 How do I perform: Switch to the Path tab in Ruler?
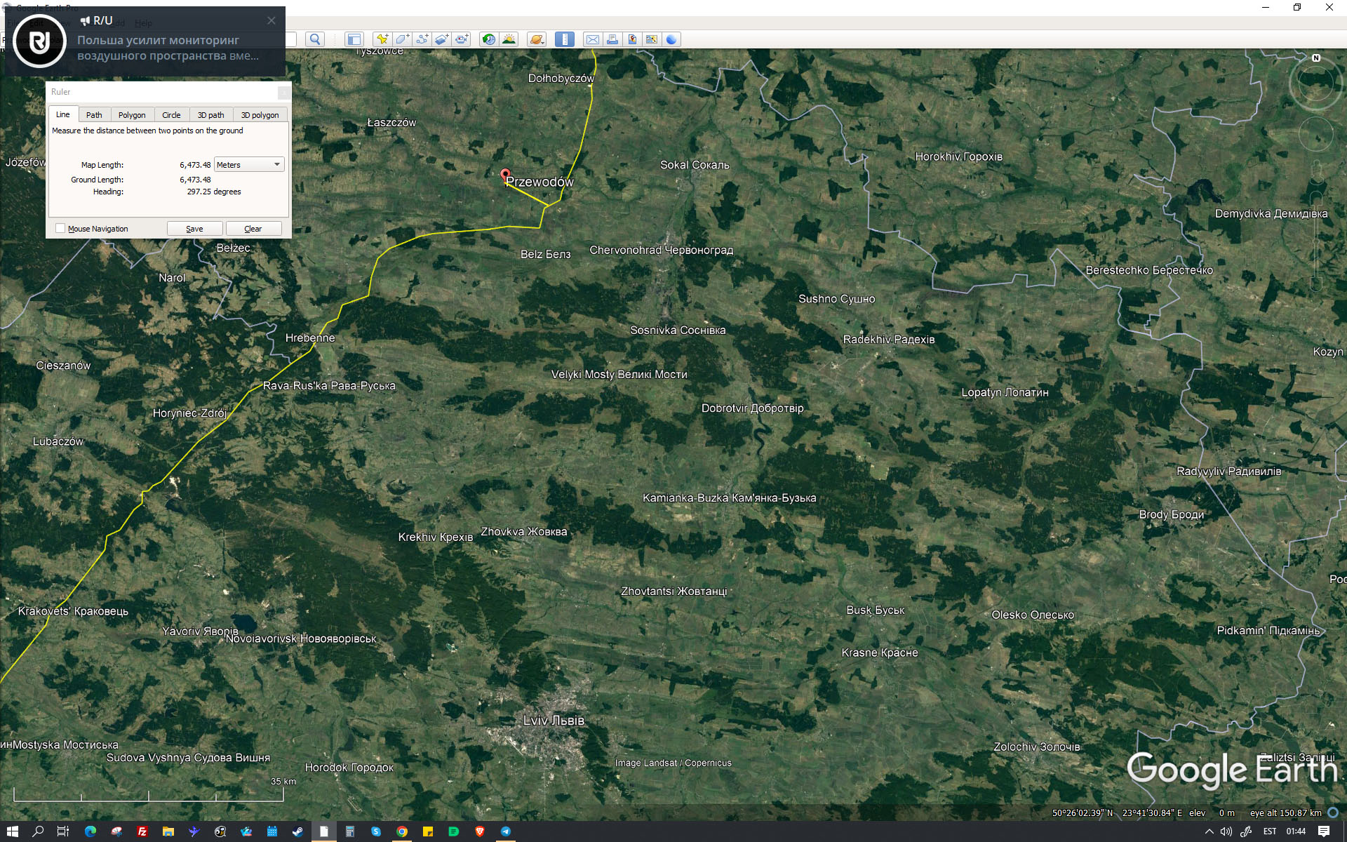tap(94, 115)
